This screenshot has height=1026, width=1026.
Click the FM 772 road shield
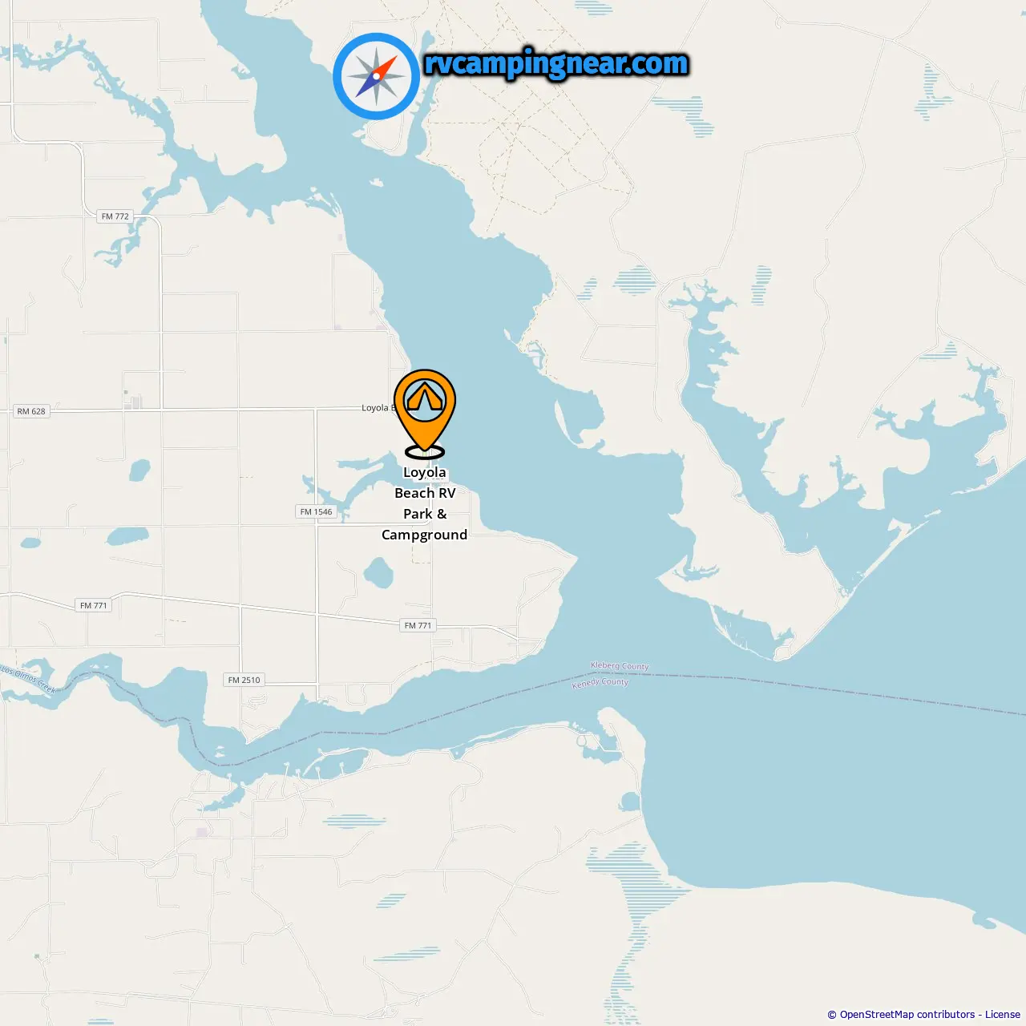coord(115,216)
